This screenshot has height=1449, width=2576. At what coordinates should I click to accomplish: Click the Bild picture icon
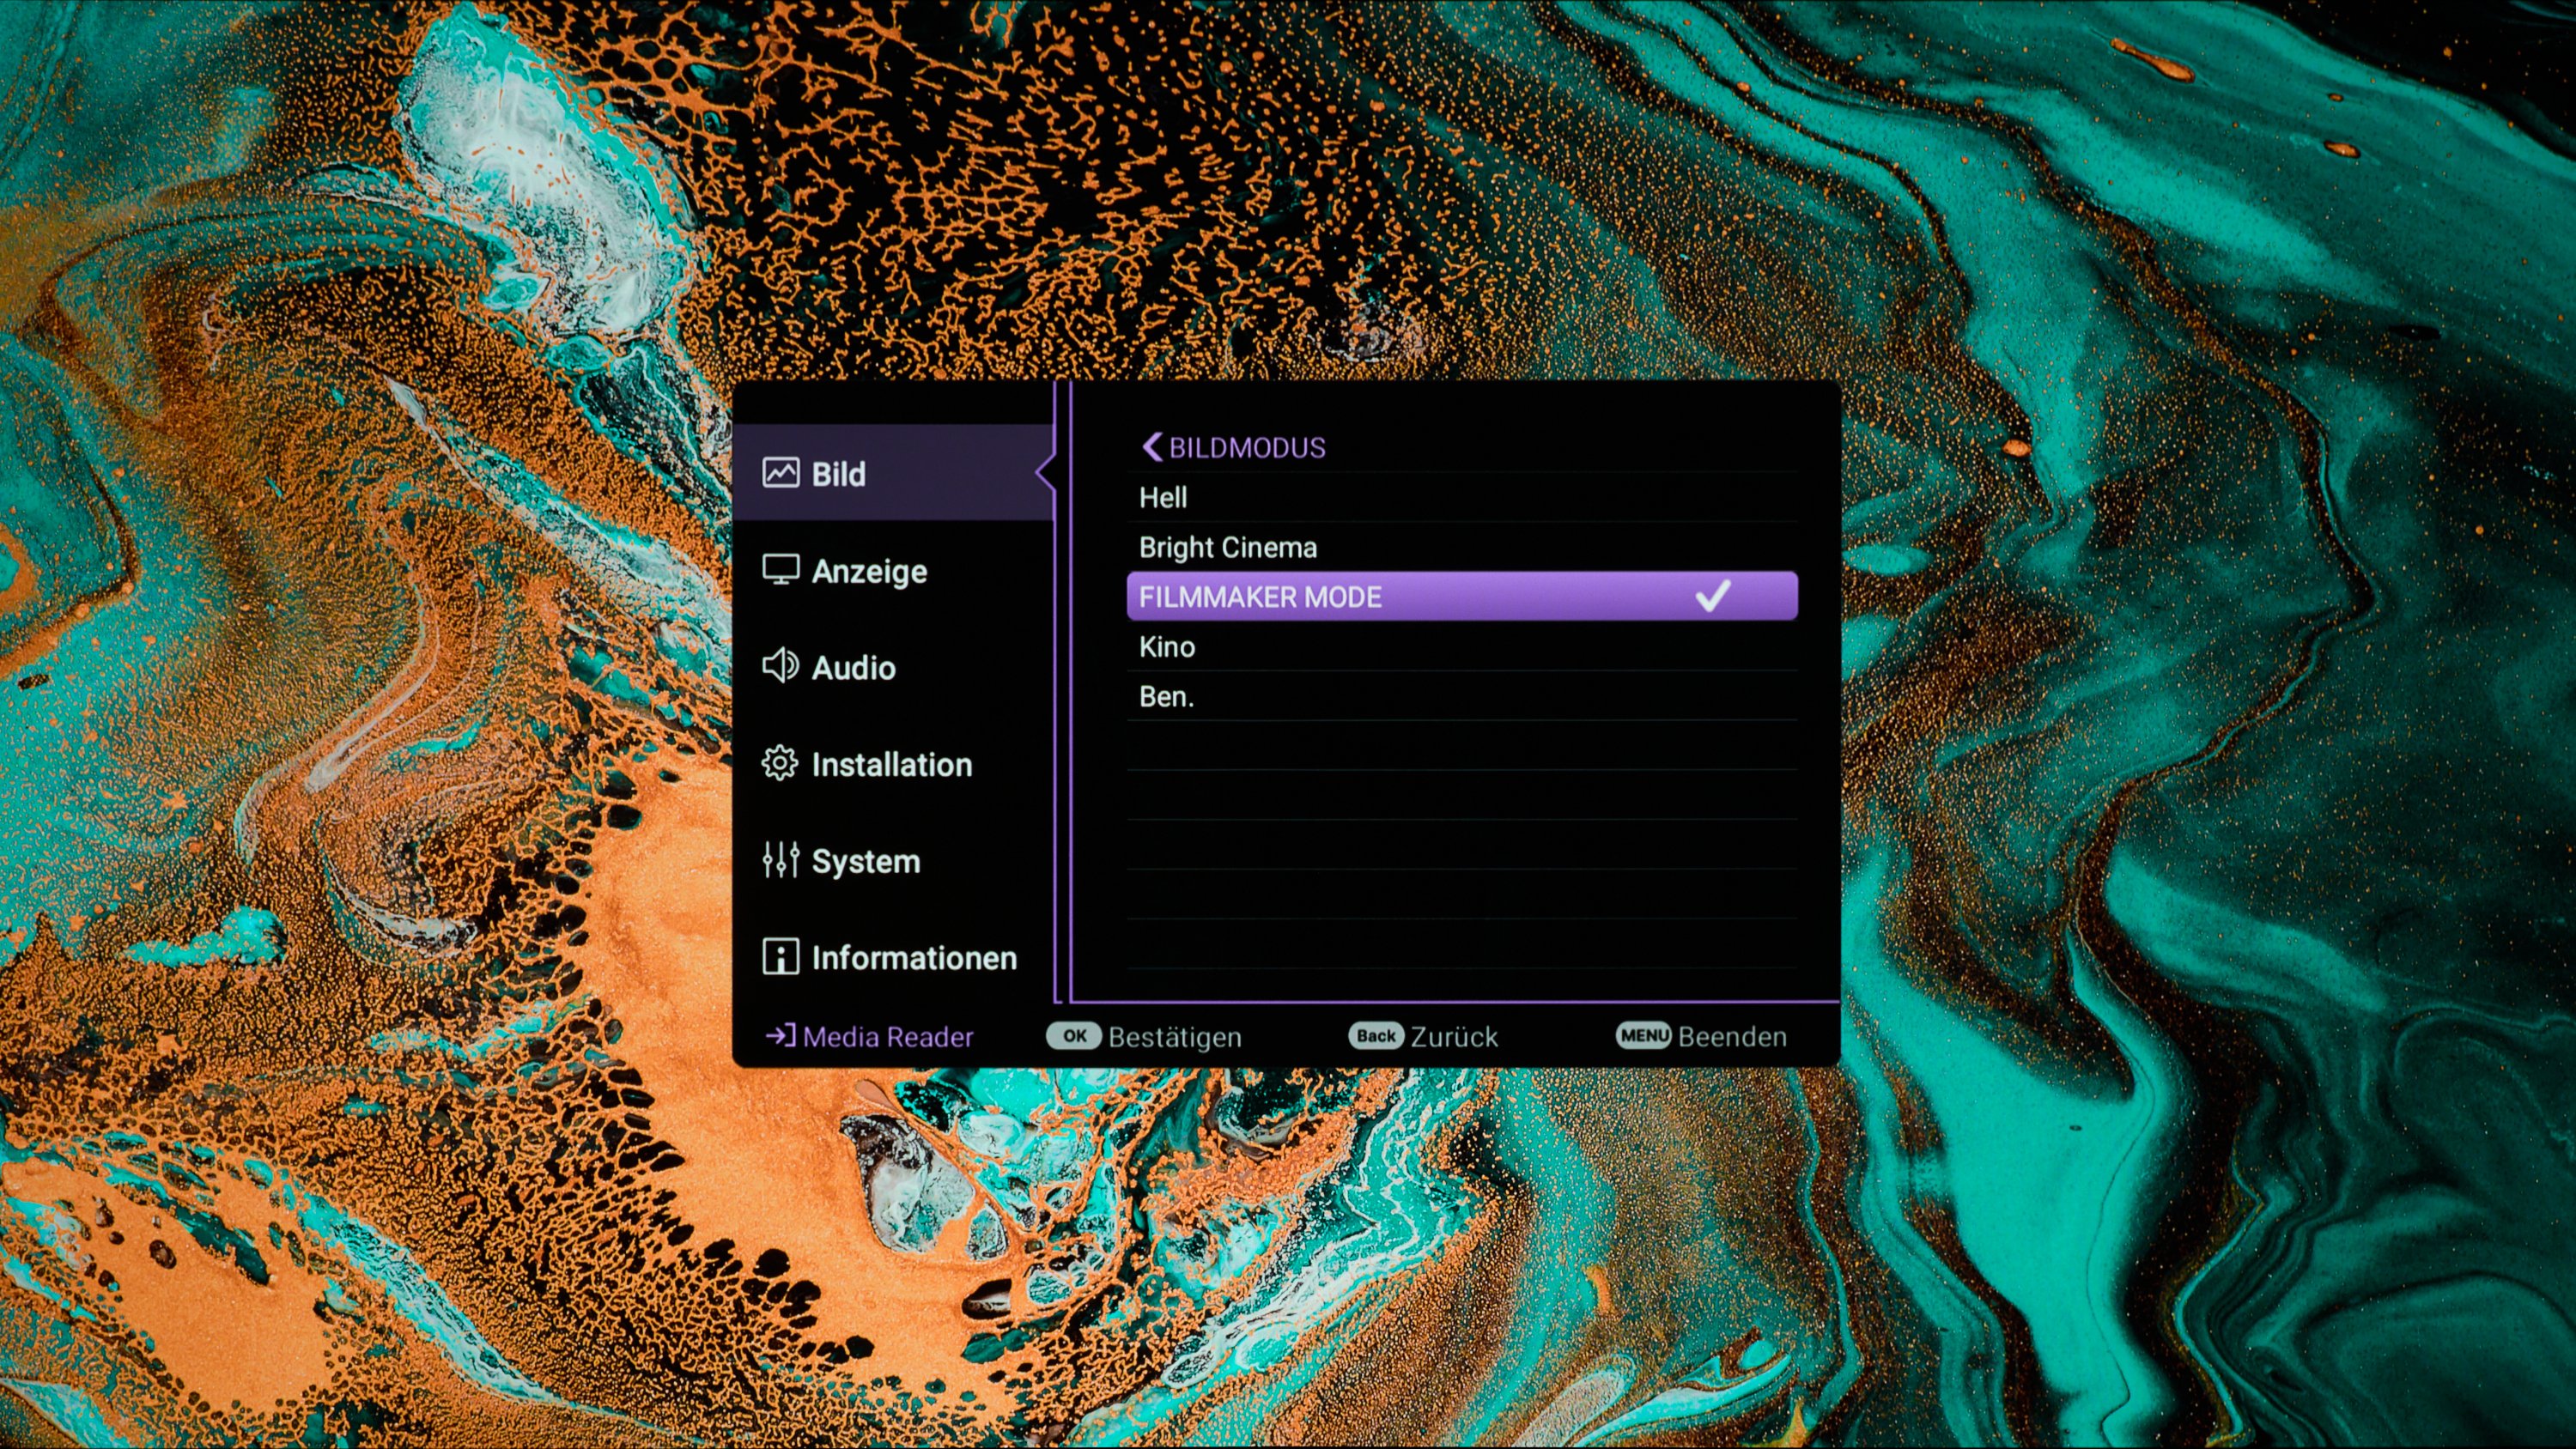(780, 473)
